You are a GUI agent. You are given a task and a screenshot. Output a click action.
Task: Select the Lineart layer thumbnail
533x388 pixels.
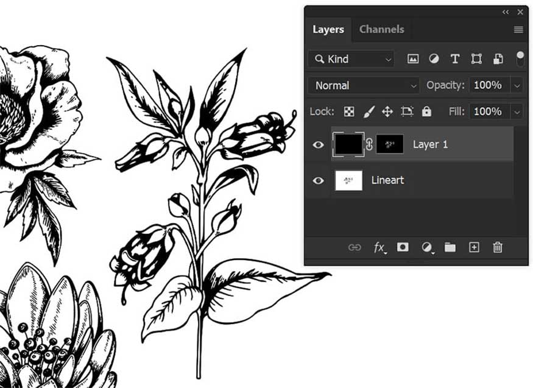(x=348, y=180)
